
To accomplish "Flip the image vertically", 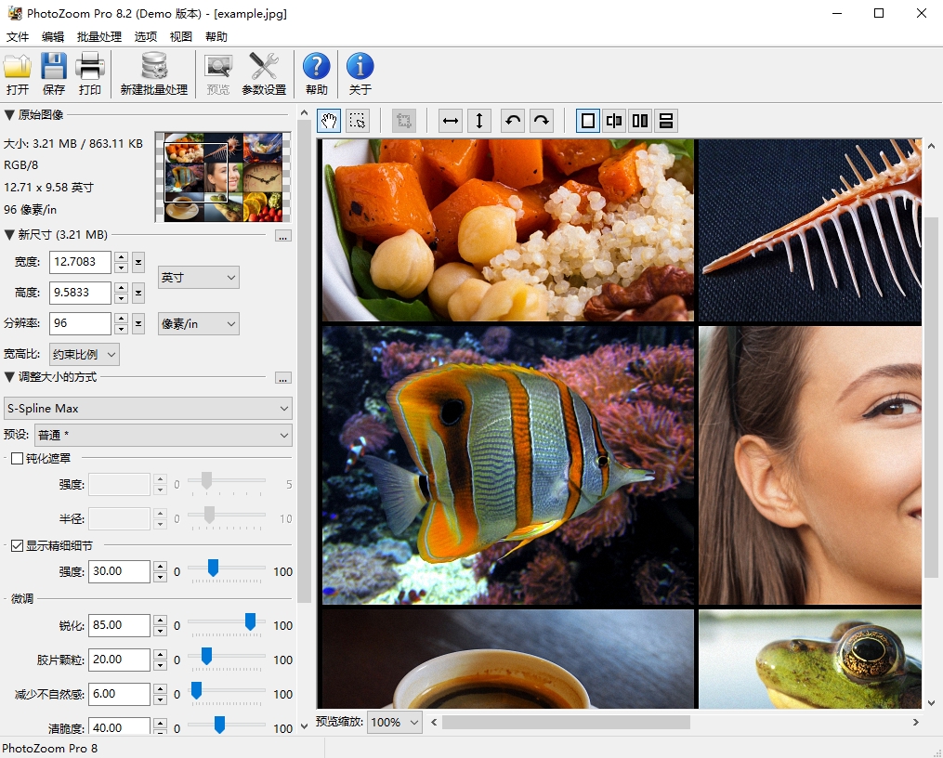I will pyautogui.click(x=479, y=121).
